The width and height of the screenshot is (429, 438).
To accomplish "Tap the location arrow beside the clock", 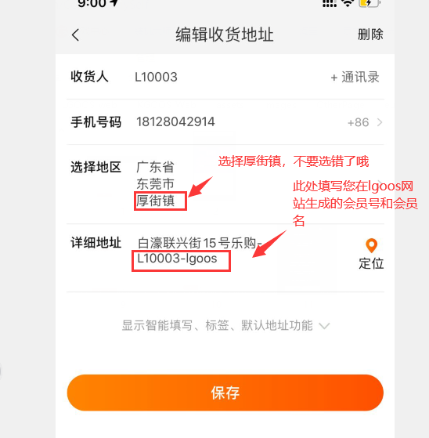I will tap(114, 2).
